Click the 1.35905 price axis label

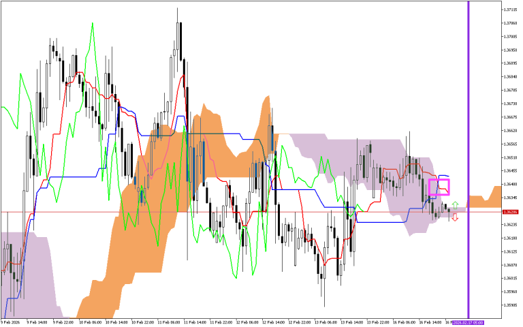click(x=511, y=305)
